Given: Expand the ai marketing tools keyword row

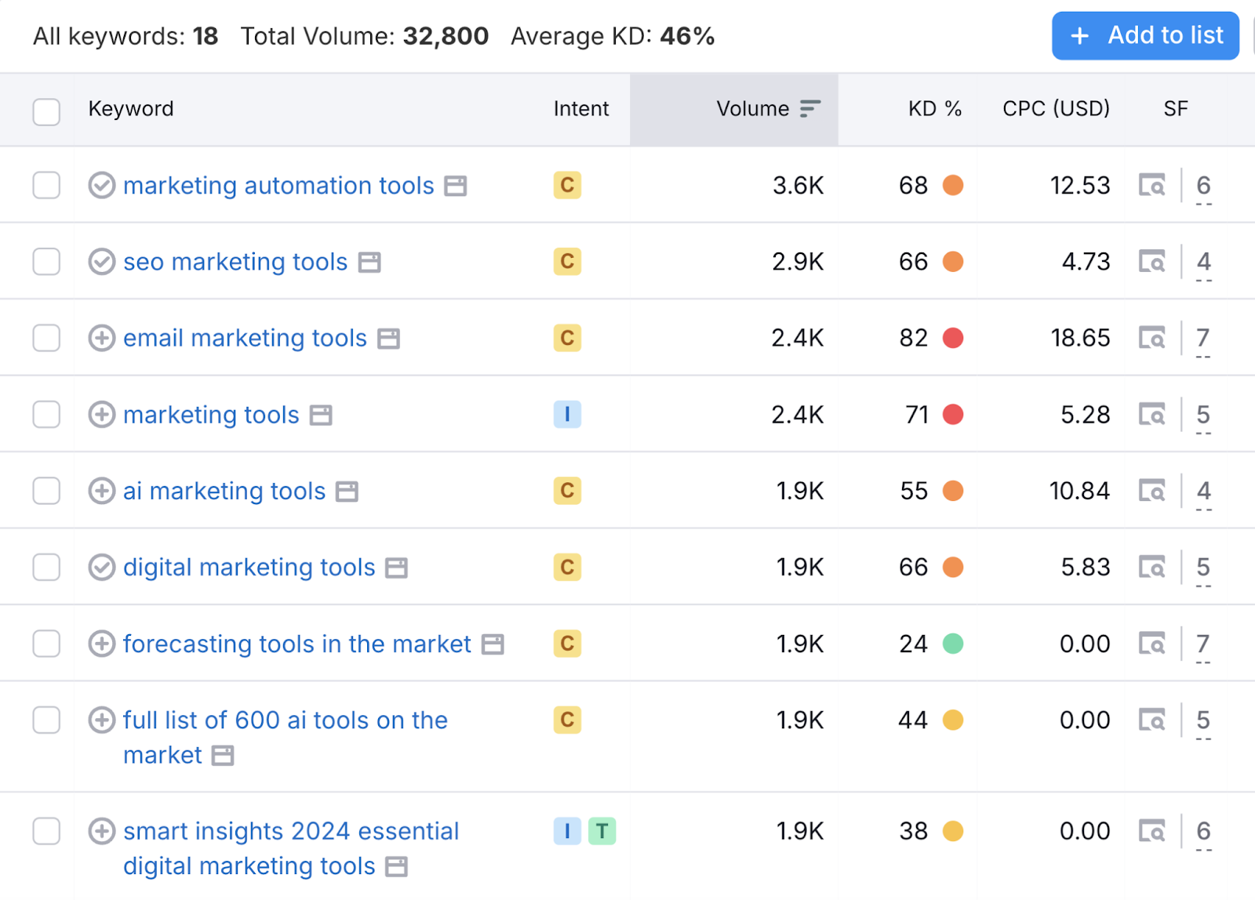Looking at the screenshot, I should [x=101, y=491].
